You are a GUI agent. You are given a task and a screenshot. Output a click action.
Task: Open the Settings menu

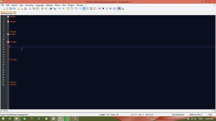49,5
